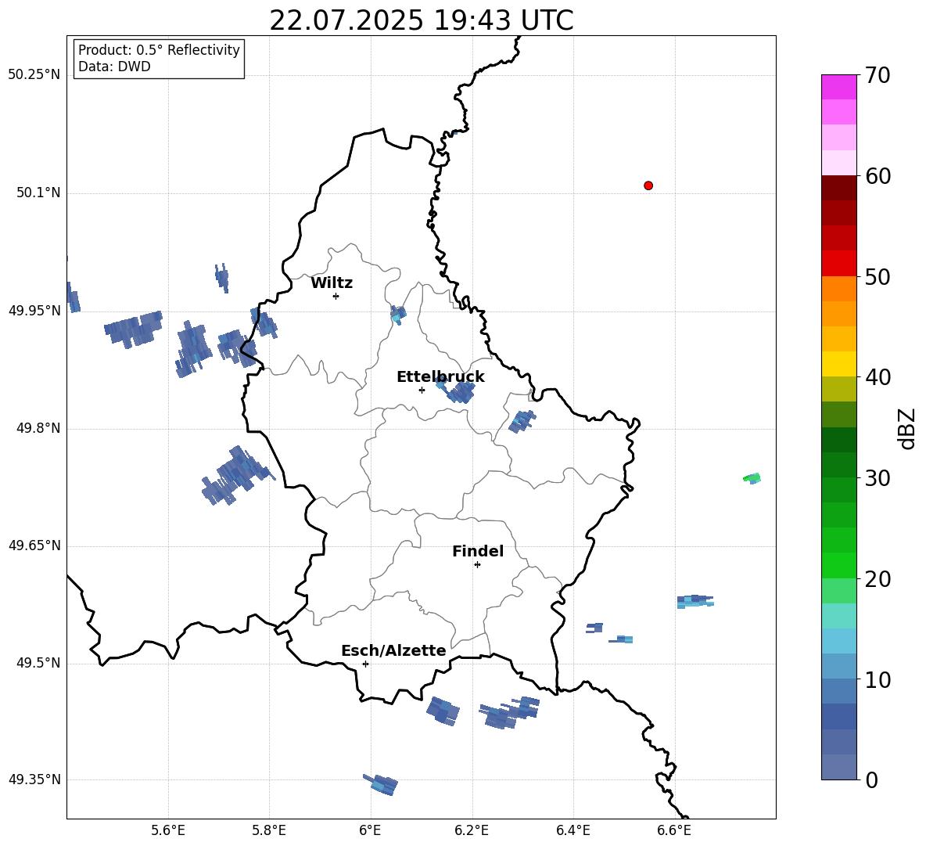Click the colorbar tick label 20
Screen dimensions: 926x846
[x=878, y=579]
